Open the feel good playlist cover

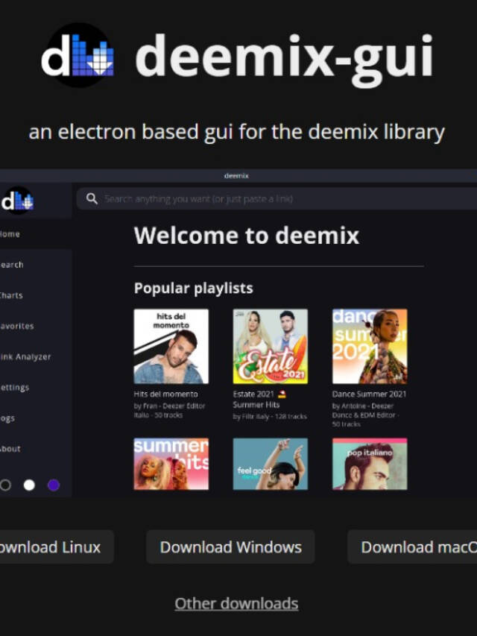click(x=271, y=464)
